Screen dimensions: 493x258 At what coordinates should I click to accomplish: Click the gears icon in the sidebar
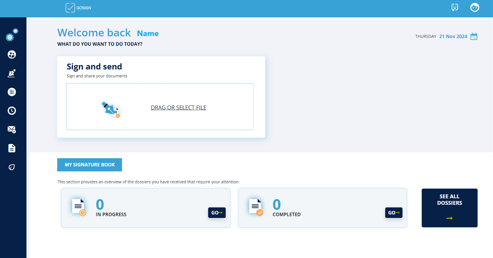point(12,35)
